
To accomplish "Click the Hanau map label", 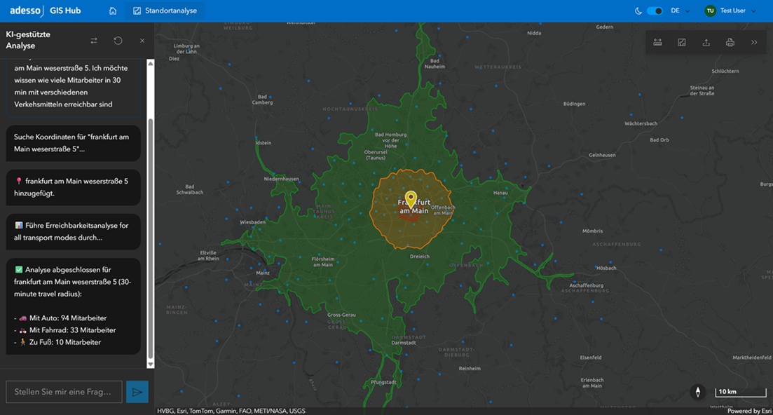I will coord(500,193).
